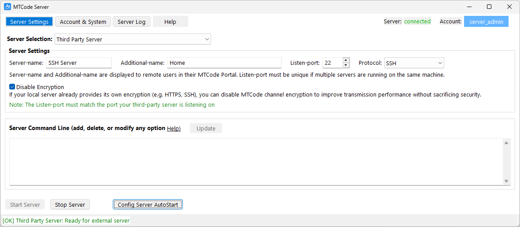Decrease Listen-port with the down arrow
Image resolution: width=520 pixels, height=227 pixels.
point(346,65)
